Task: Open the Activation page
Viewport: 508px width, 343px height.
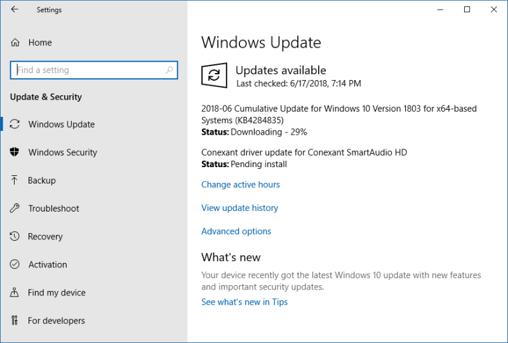Action: point(48,264)
